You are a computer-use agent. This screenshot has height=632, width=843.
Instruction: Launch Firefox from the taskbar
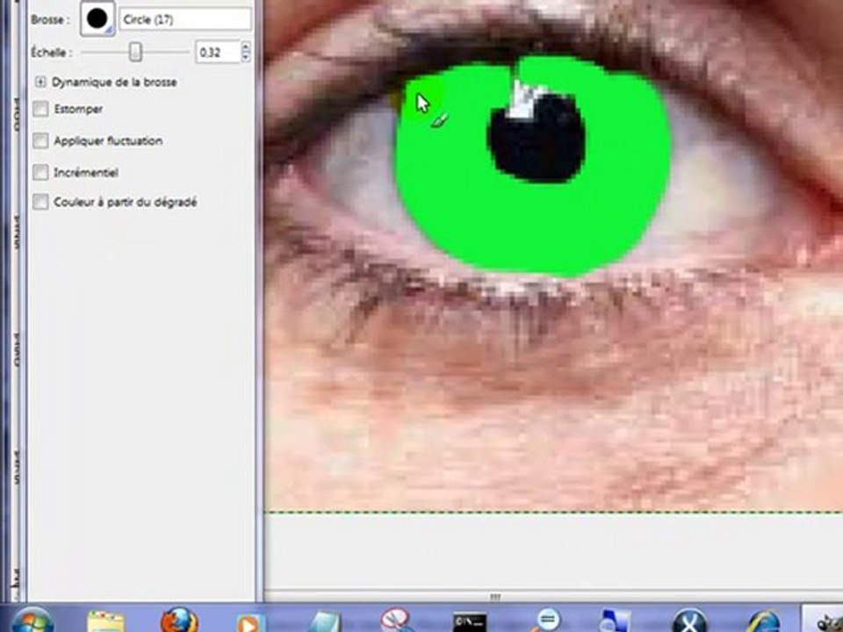[179, 621]
